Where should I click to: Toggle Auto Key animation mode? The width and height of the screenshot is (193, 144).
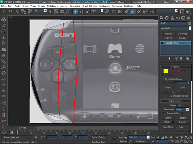coord(123,137)
